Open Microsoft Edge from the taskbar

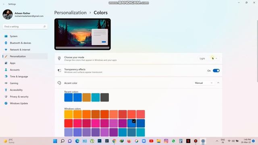77,141
